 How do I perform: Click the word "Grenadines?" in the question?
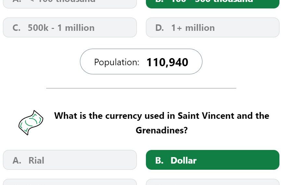coord(161,130)
